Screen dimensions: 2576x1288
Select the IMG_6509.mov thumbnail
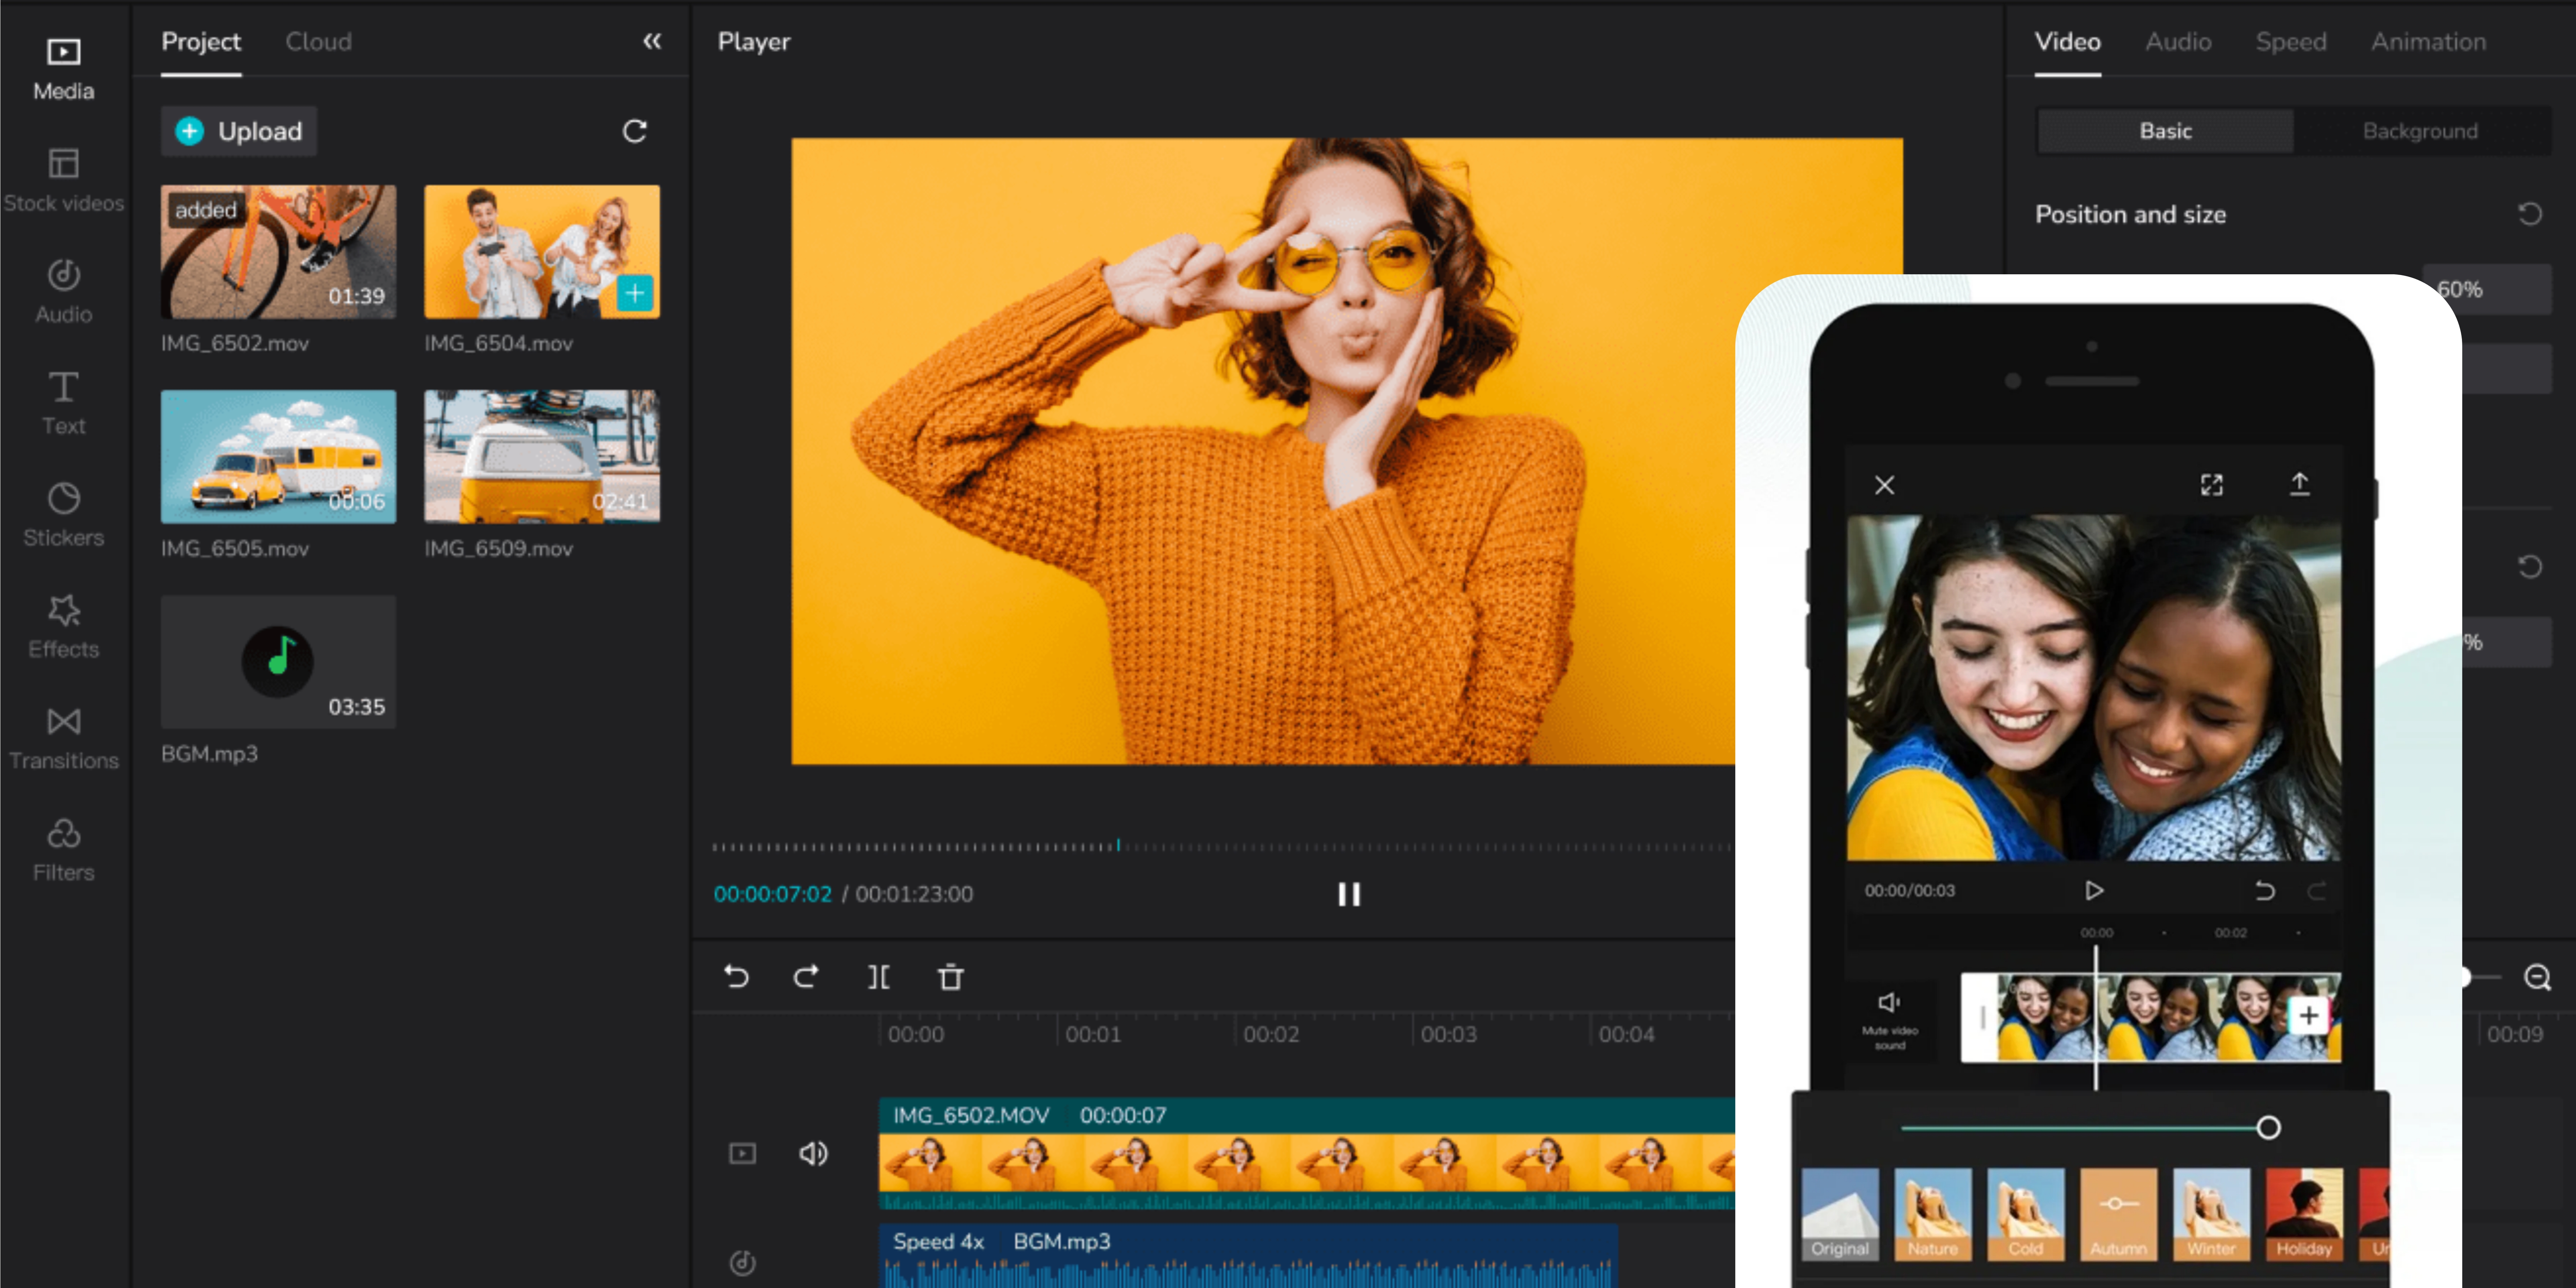pyautogui.click(x=542, y=456)
